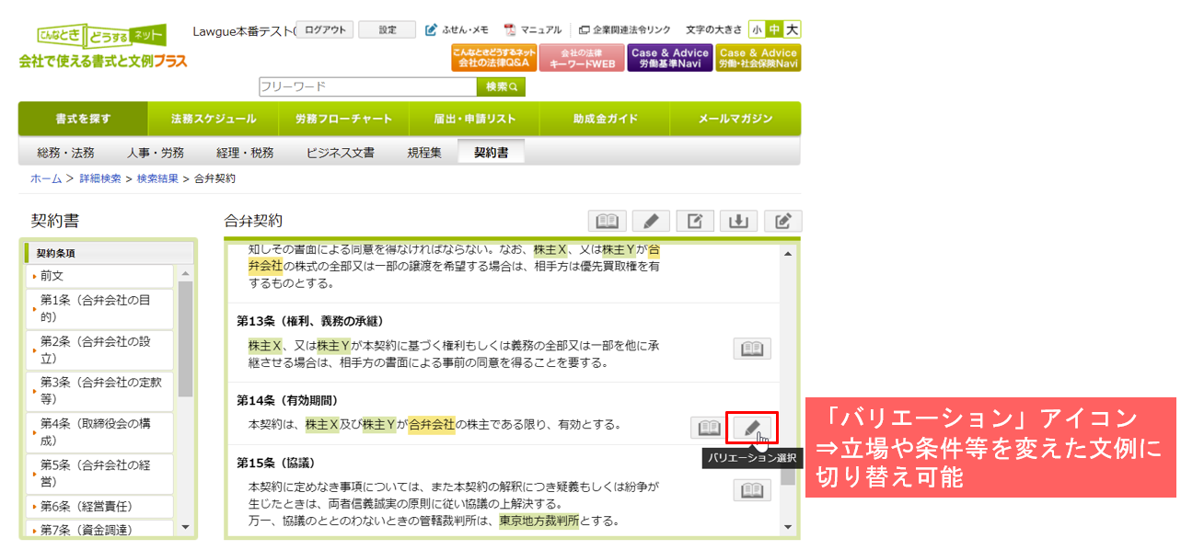Open the 法務スケジュール menu
This screenshot has height=550, width=1181.
click(214, 119)
